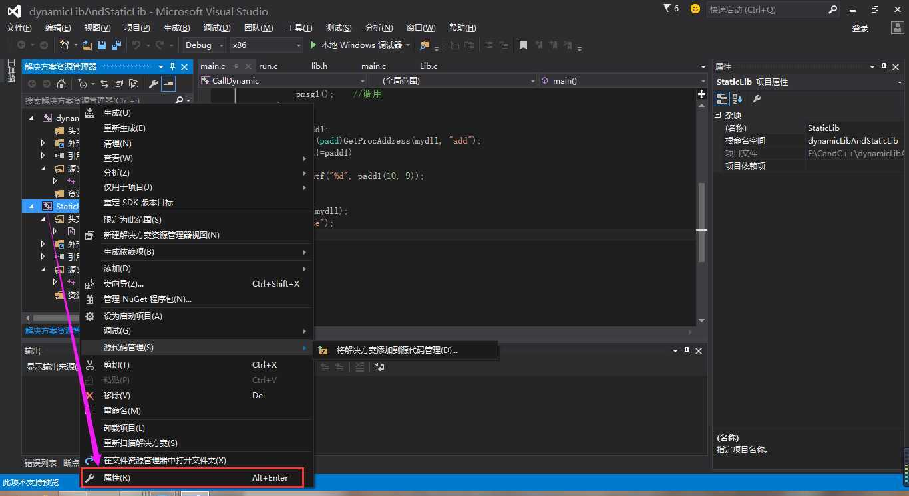
Task: Open the editor tab overflow dropdown arrow
Action: tap(703, 67)
